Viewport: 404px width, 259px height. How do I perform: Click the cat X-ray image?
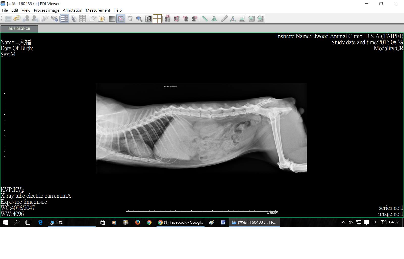201,128
